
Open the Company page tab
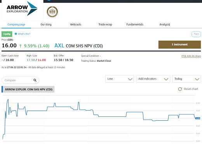16,24
